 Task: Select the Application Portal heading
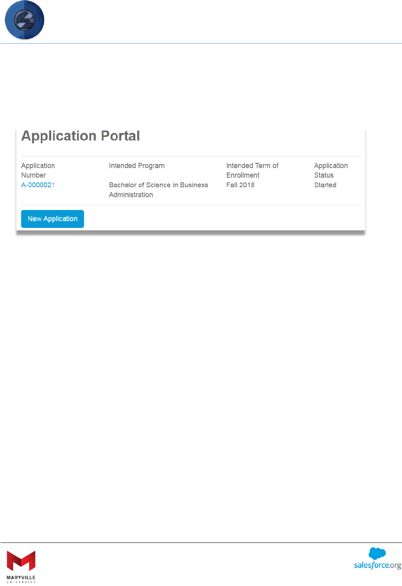80,136
